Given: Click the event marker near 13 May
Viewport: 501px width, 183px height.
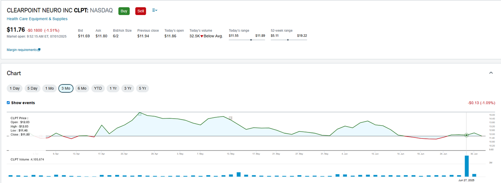Looking at the screenshot, I should coord(230,118).
